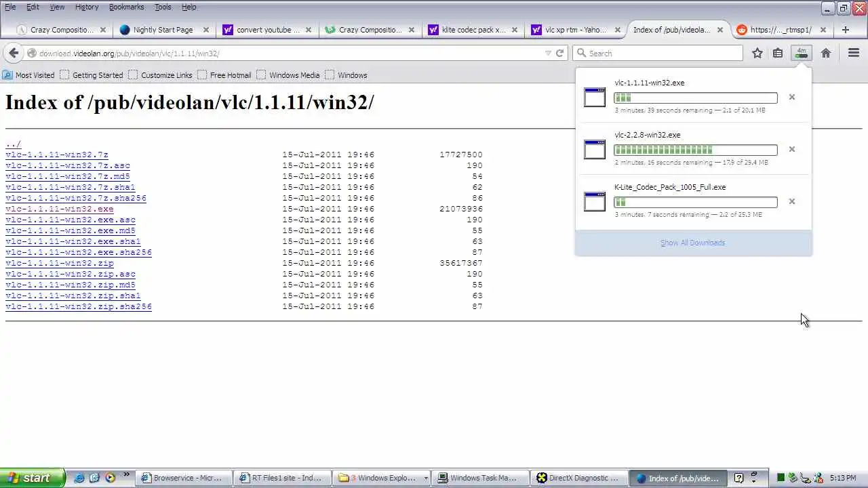Go back with the browser Back arrow
Image resolution: width=868 pixels, height=488 pixels.
[x=14, y=53]
